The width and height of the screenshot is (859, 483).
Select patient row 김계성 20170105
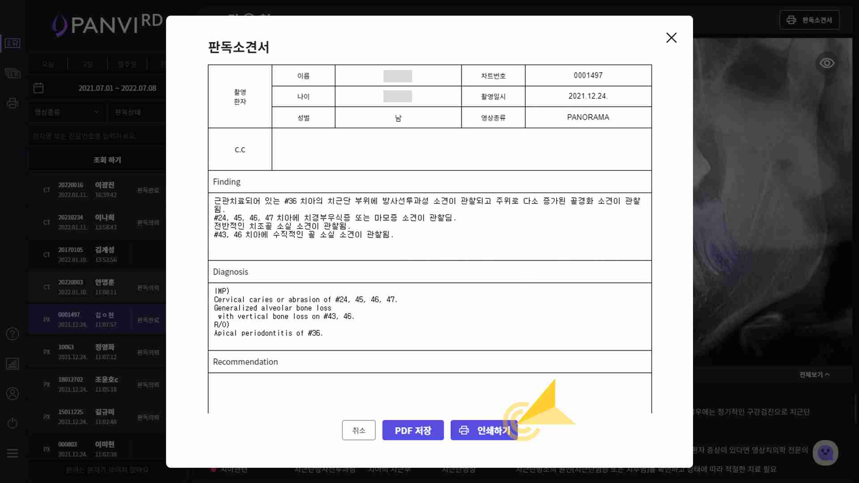tap(97, 254)
